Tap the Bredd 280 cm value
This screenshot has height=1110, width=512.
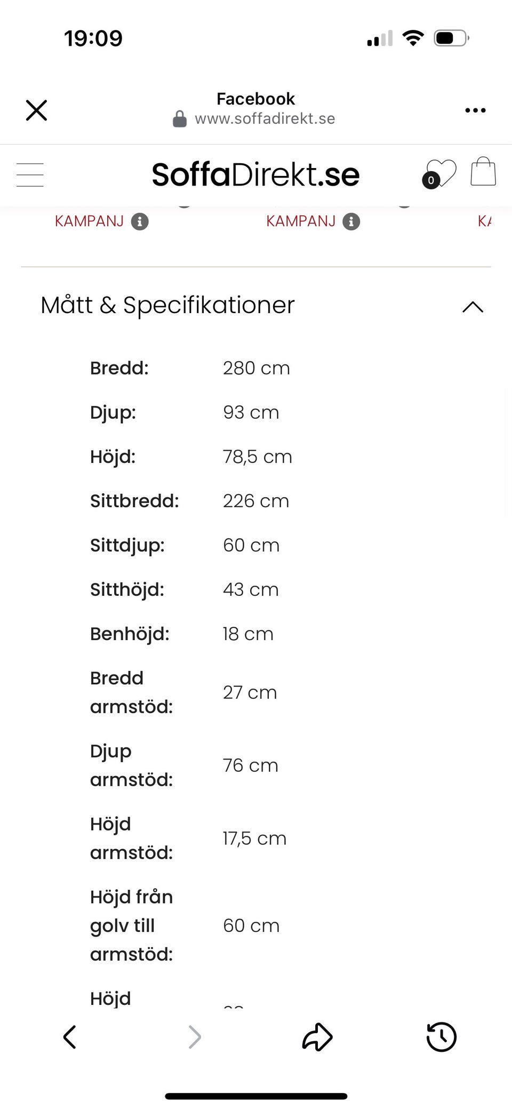(x=256, y=368)
